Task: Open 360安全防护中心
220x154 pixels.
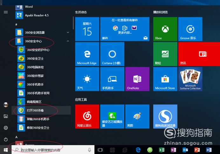Action: pos(41,50)
